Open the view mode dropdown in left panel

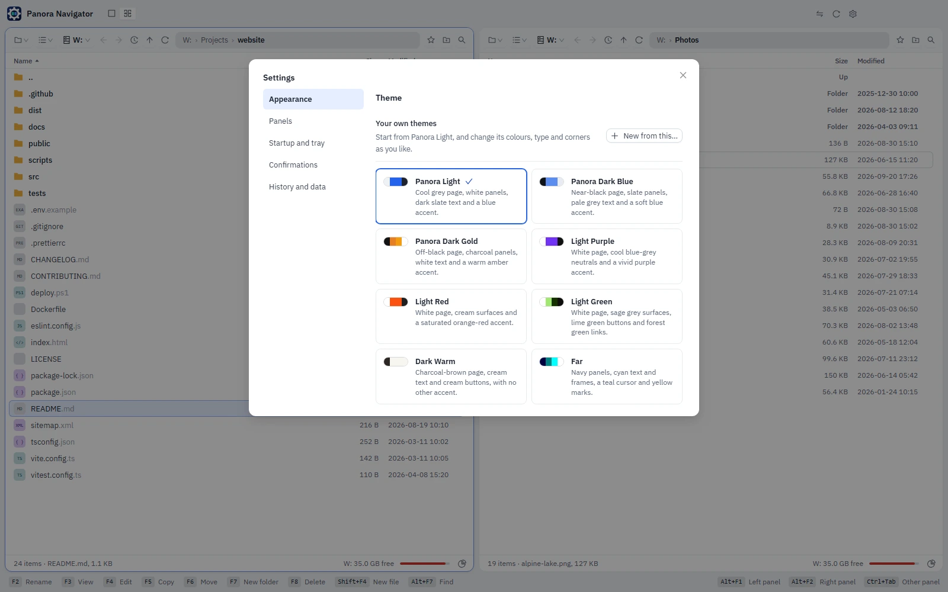coord(46,40)
